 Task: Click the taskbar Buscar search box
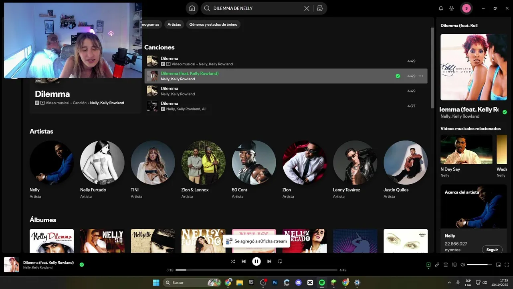click(x=192, y=283)
